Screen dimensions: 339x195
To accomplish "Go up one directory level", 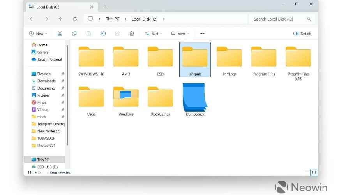I will [60, 19].
